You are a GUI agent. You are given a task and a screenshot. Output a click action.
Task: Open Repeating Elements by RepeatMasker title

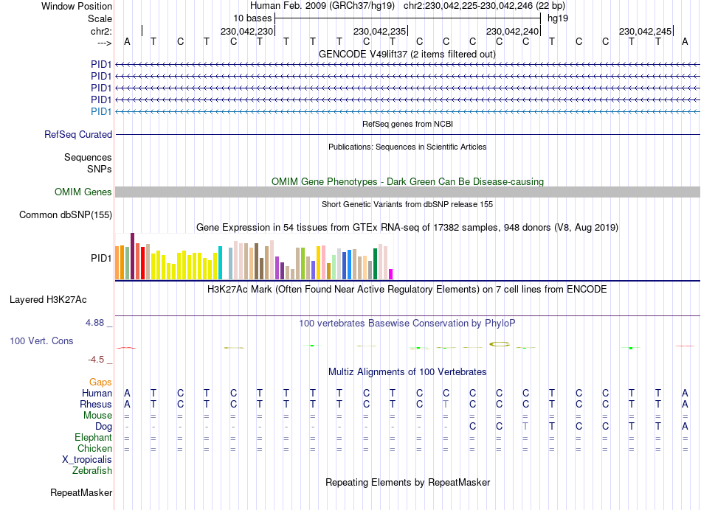click(407, 482)
